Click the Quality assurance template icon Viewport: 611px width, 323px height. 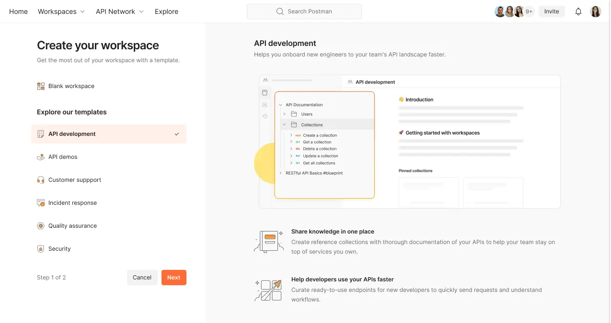41,226
